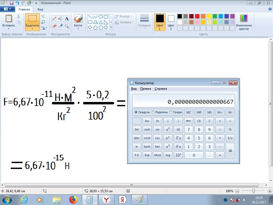Expand the Кисти brushes dropdown

coord(78,29)
